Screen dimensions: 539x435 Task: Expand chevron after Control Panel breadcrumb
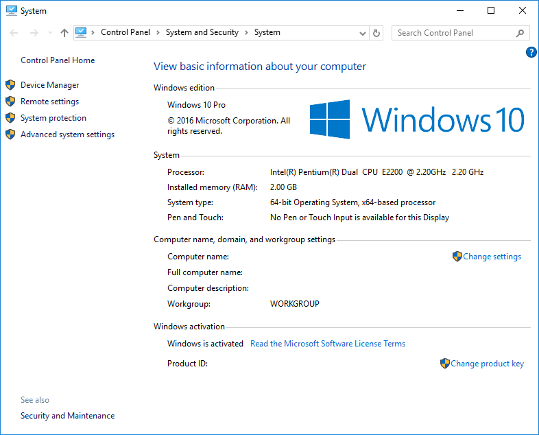click(x=158, y=33)
